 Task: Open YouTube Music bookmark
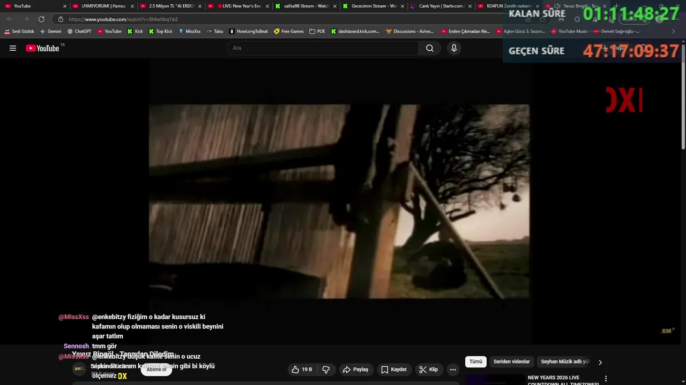pyautogui.click(x=569, y=32)
